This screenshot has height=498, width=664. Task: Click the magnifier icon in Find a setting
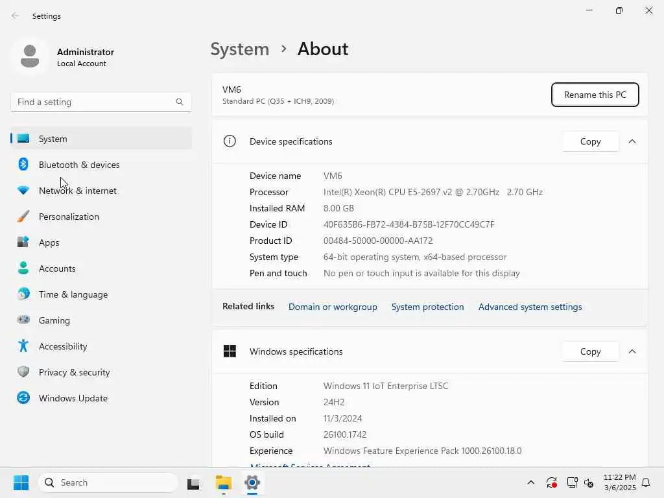180,102
